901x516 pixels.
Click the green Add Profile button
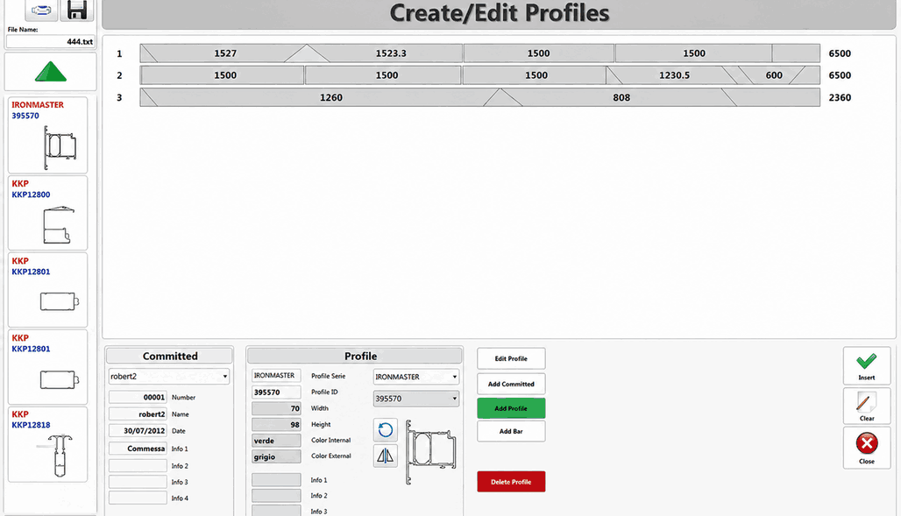(511, 408)
